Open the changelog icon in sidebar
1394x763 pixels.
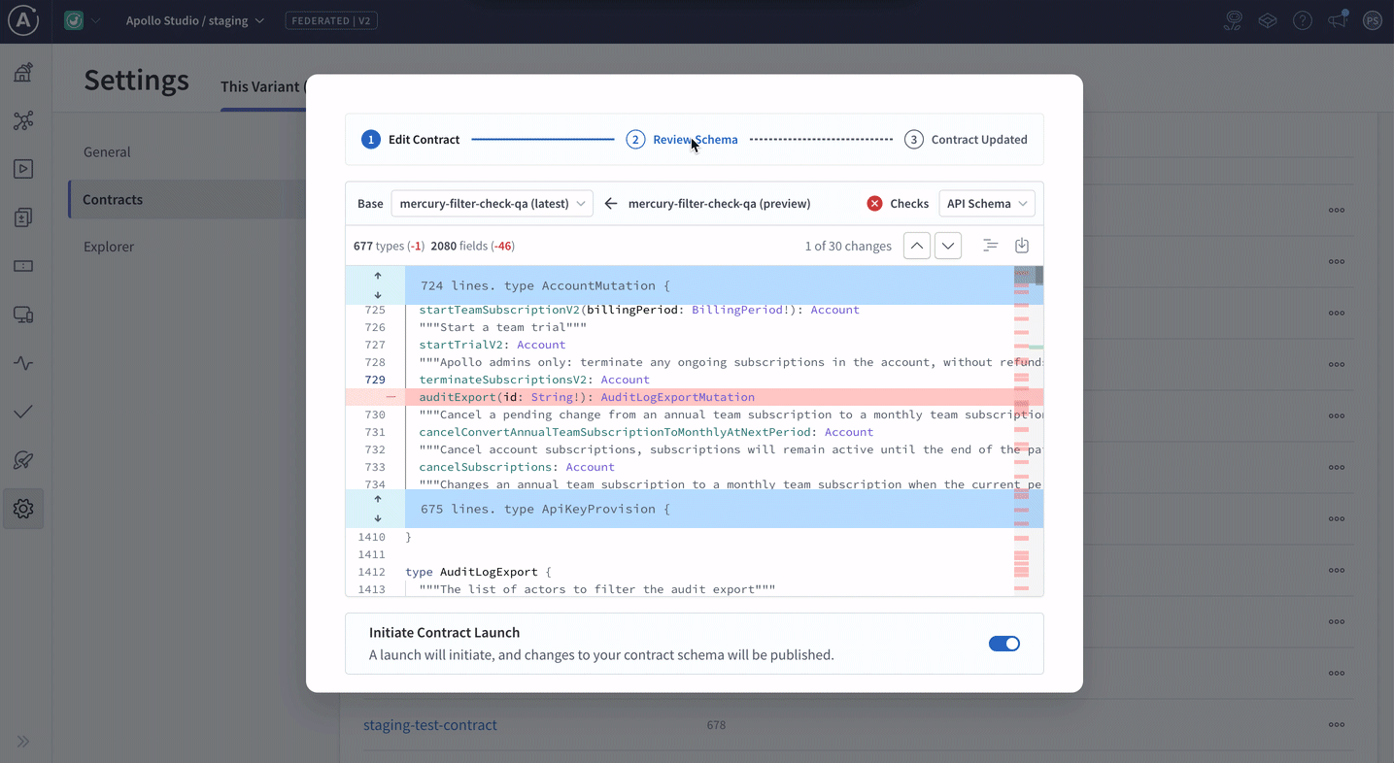[x=23, y=217]
